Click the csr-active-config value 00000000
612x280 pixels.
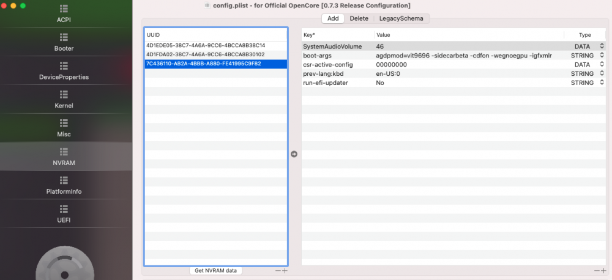coord(392,64)
